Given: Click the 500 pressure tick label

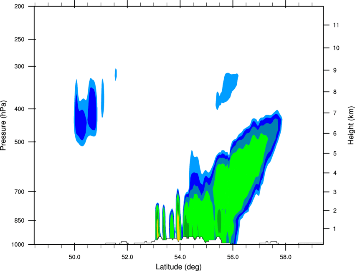Looking at the screenshot, I should 19,142.
